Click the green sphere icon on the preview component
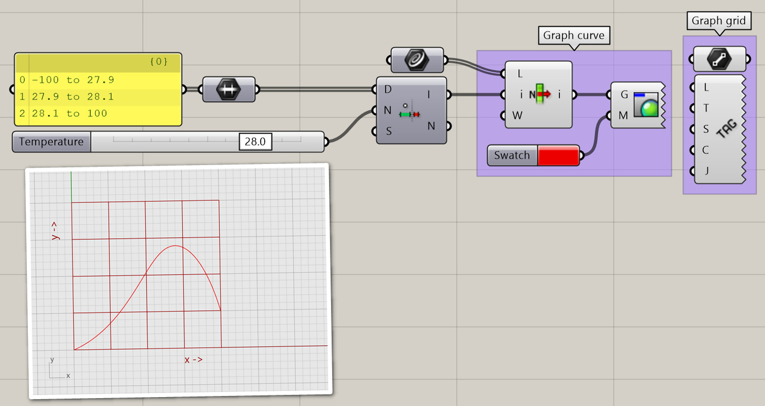The height and width of the screenshot is (406, 765). [646, 105]
